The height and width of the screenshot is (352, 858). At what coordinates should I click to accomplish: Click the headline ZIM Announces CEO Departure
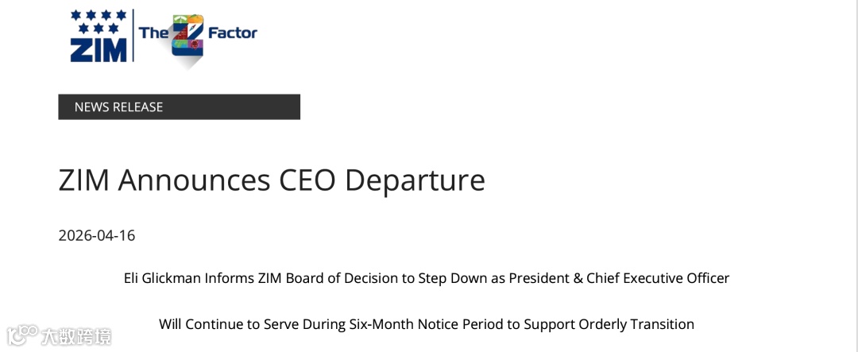pos(272,180)
